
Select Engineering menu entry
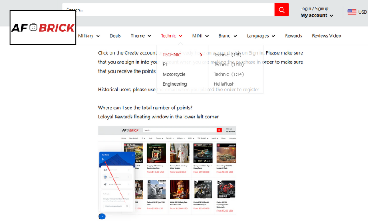[174, 84]
